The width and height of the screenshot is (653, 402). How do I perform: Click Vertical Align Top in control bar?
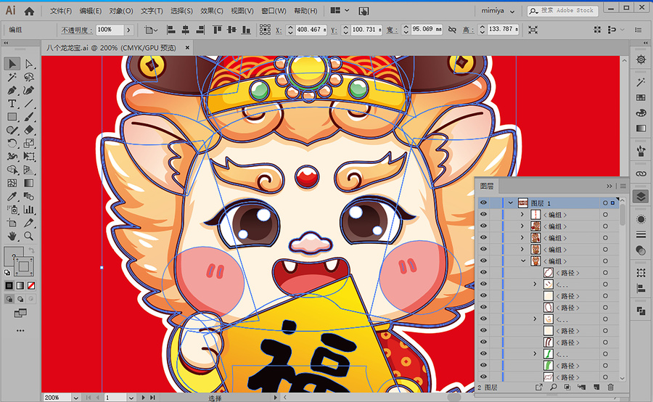point(217,30)
